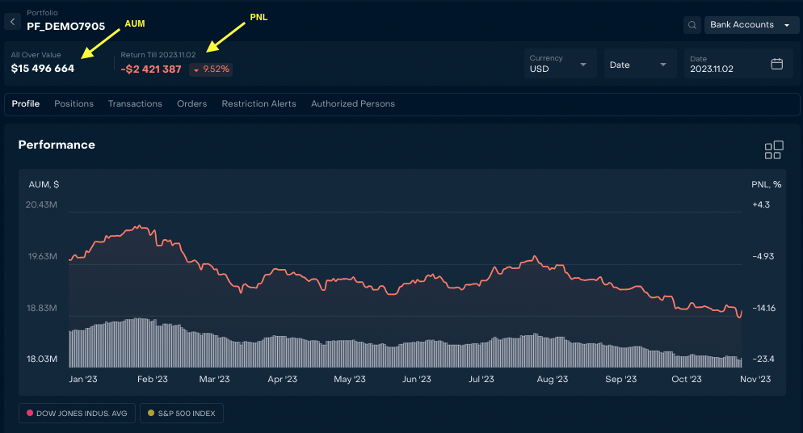Click the red down-arrow in 9.52% badge

point(196,70)
